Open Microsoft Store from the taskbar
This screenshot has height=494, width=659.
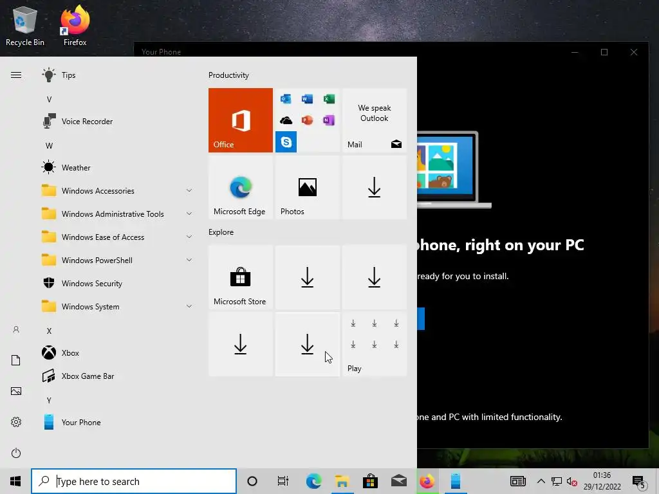[370, 481]
